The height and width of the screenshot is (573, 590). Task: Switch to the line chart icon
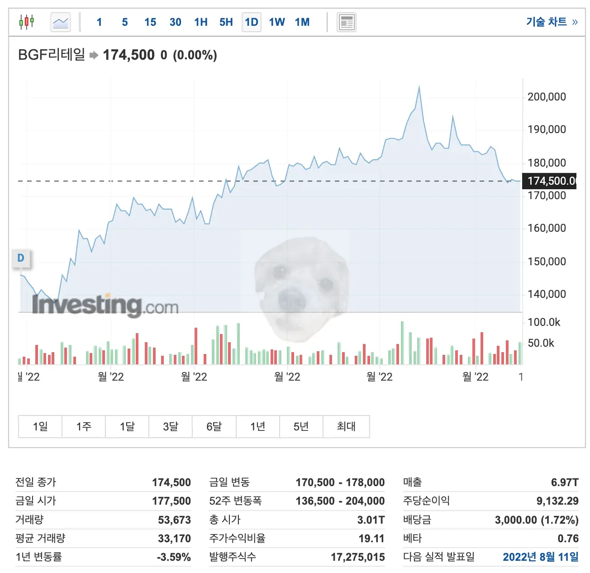[60, 22]
